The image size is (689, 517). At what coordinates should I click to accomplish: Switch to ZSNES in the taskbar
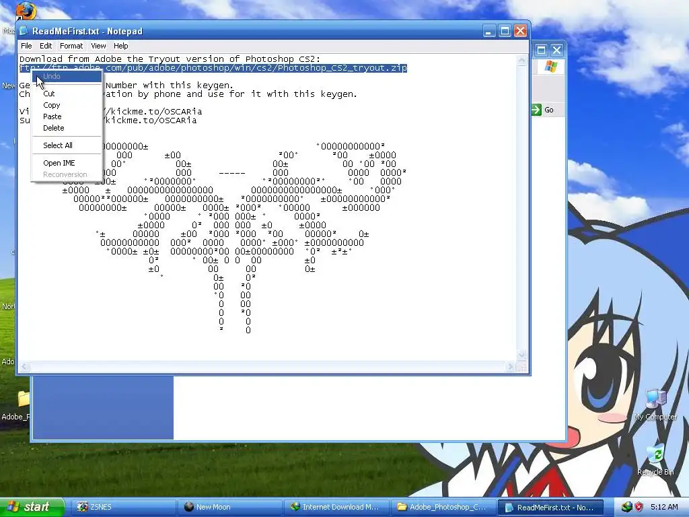123,507
